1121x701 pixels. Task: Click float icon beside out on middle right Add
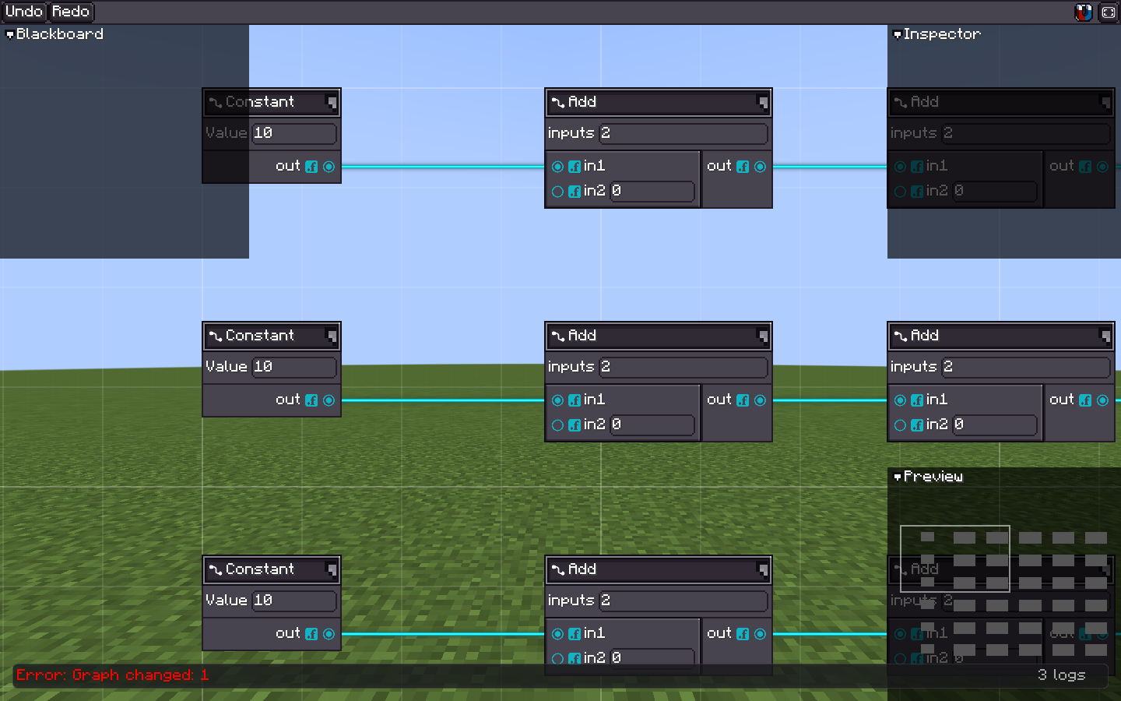point(1085,400)
